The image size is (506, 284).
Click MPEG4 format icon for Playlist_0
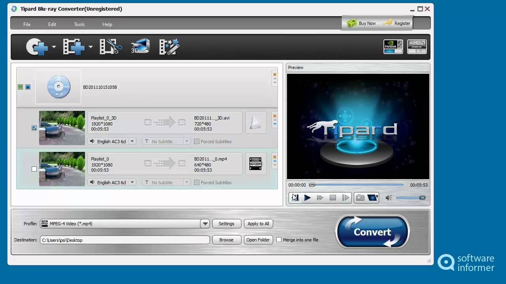(x=256, y=164)
